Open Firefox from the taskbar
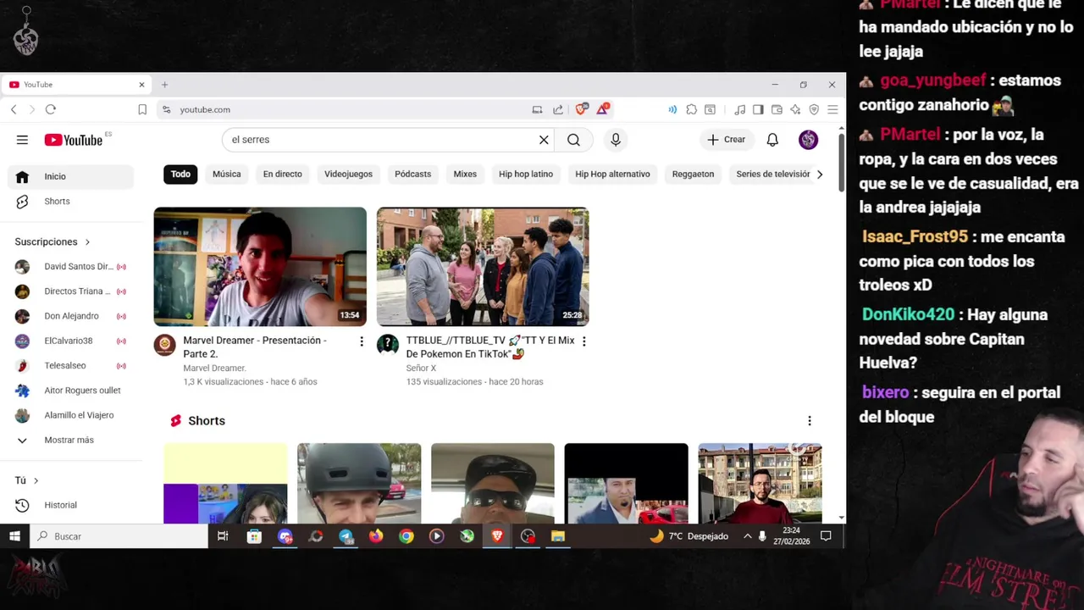The image size is (1084, 610). pos(376,536)
